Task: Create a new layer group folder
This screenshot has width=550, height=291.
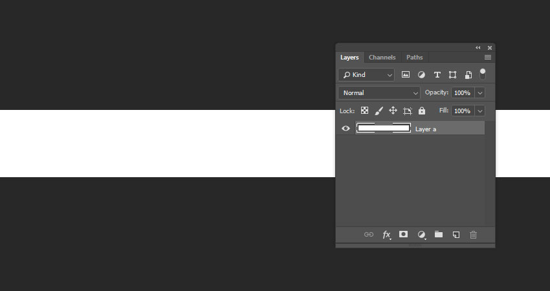Action: point(439,234)
